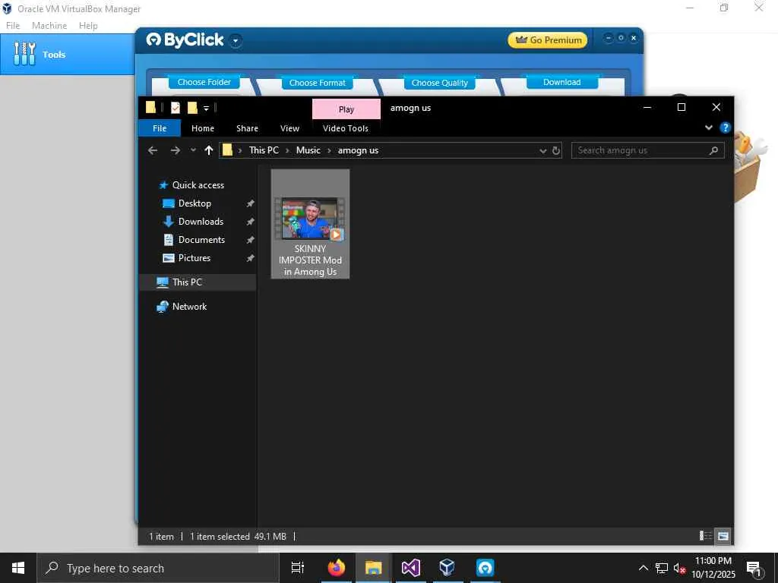This screenshot has width=778, height=583.
Task: Open address bar history dropdown
Action: (542, 151)
